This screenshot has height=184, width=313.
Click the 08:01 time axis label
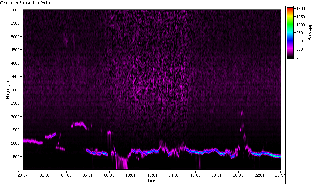[x=109, y=175]
